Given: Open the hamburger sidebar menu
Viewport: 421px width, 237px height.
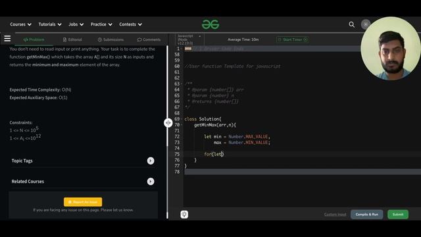Looking at the screenshot, I should tap(7, 39).
